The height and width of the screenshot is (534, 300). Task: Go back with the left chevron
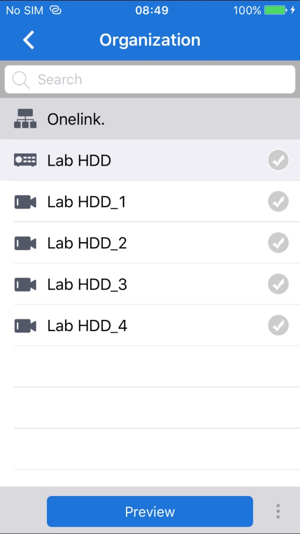29,40
